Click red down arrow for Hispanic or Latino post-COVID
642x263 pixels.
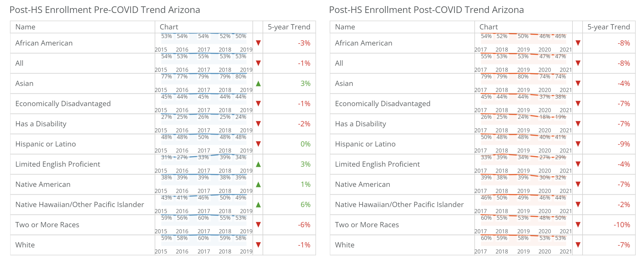(x=578, y=144)
